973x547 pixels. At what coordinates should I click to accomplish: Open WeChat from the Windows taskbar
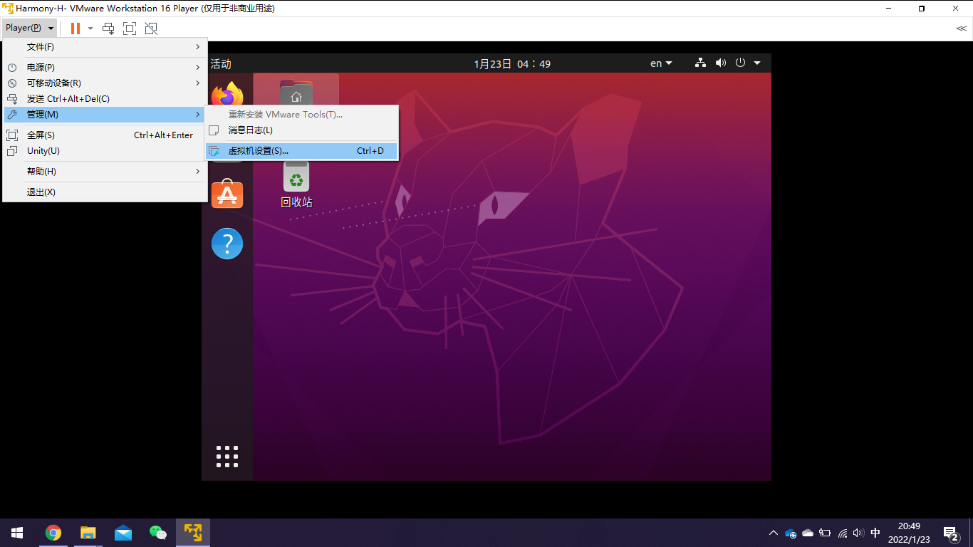click(x=157, y=533)
